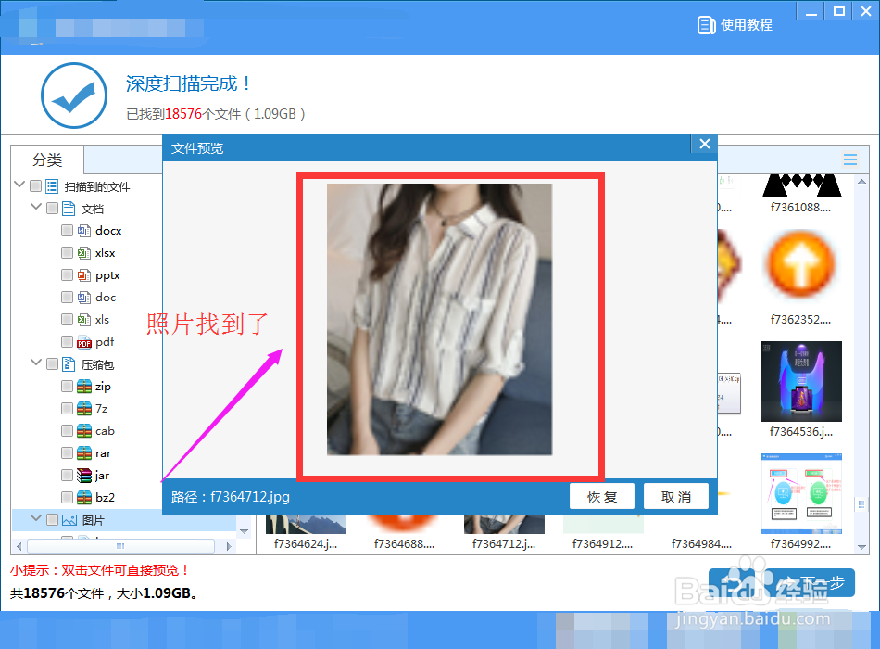The height and width of the screenshot is (649, 880).
Task: Enable the 文档 documents checkbox
Action: point(52,208)
